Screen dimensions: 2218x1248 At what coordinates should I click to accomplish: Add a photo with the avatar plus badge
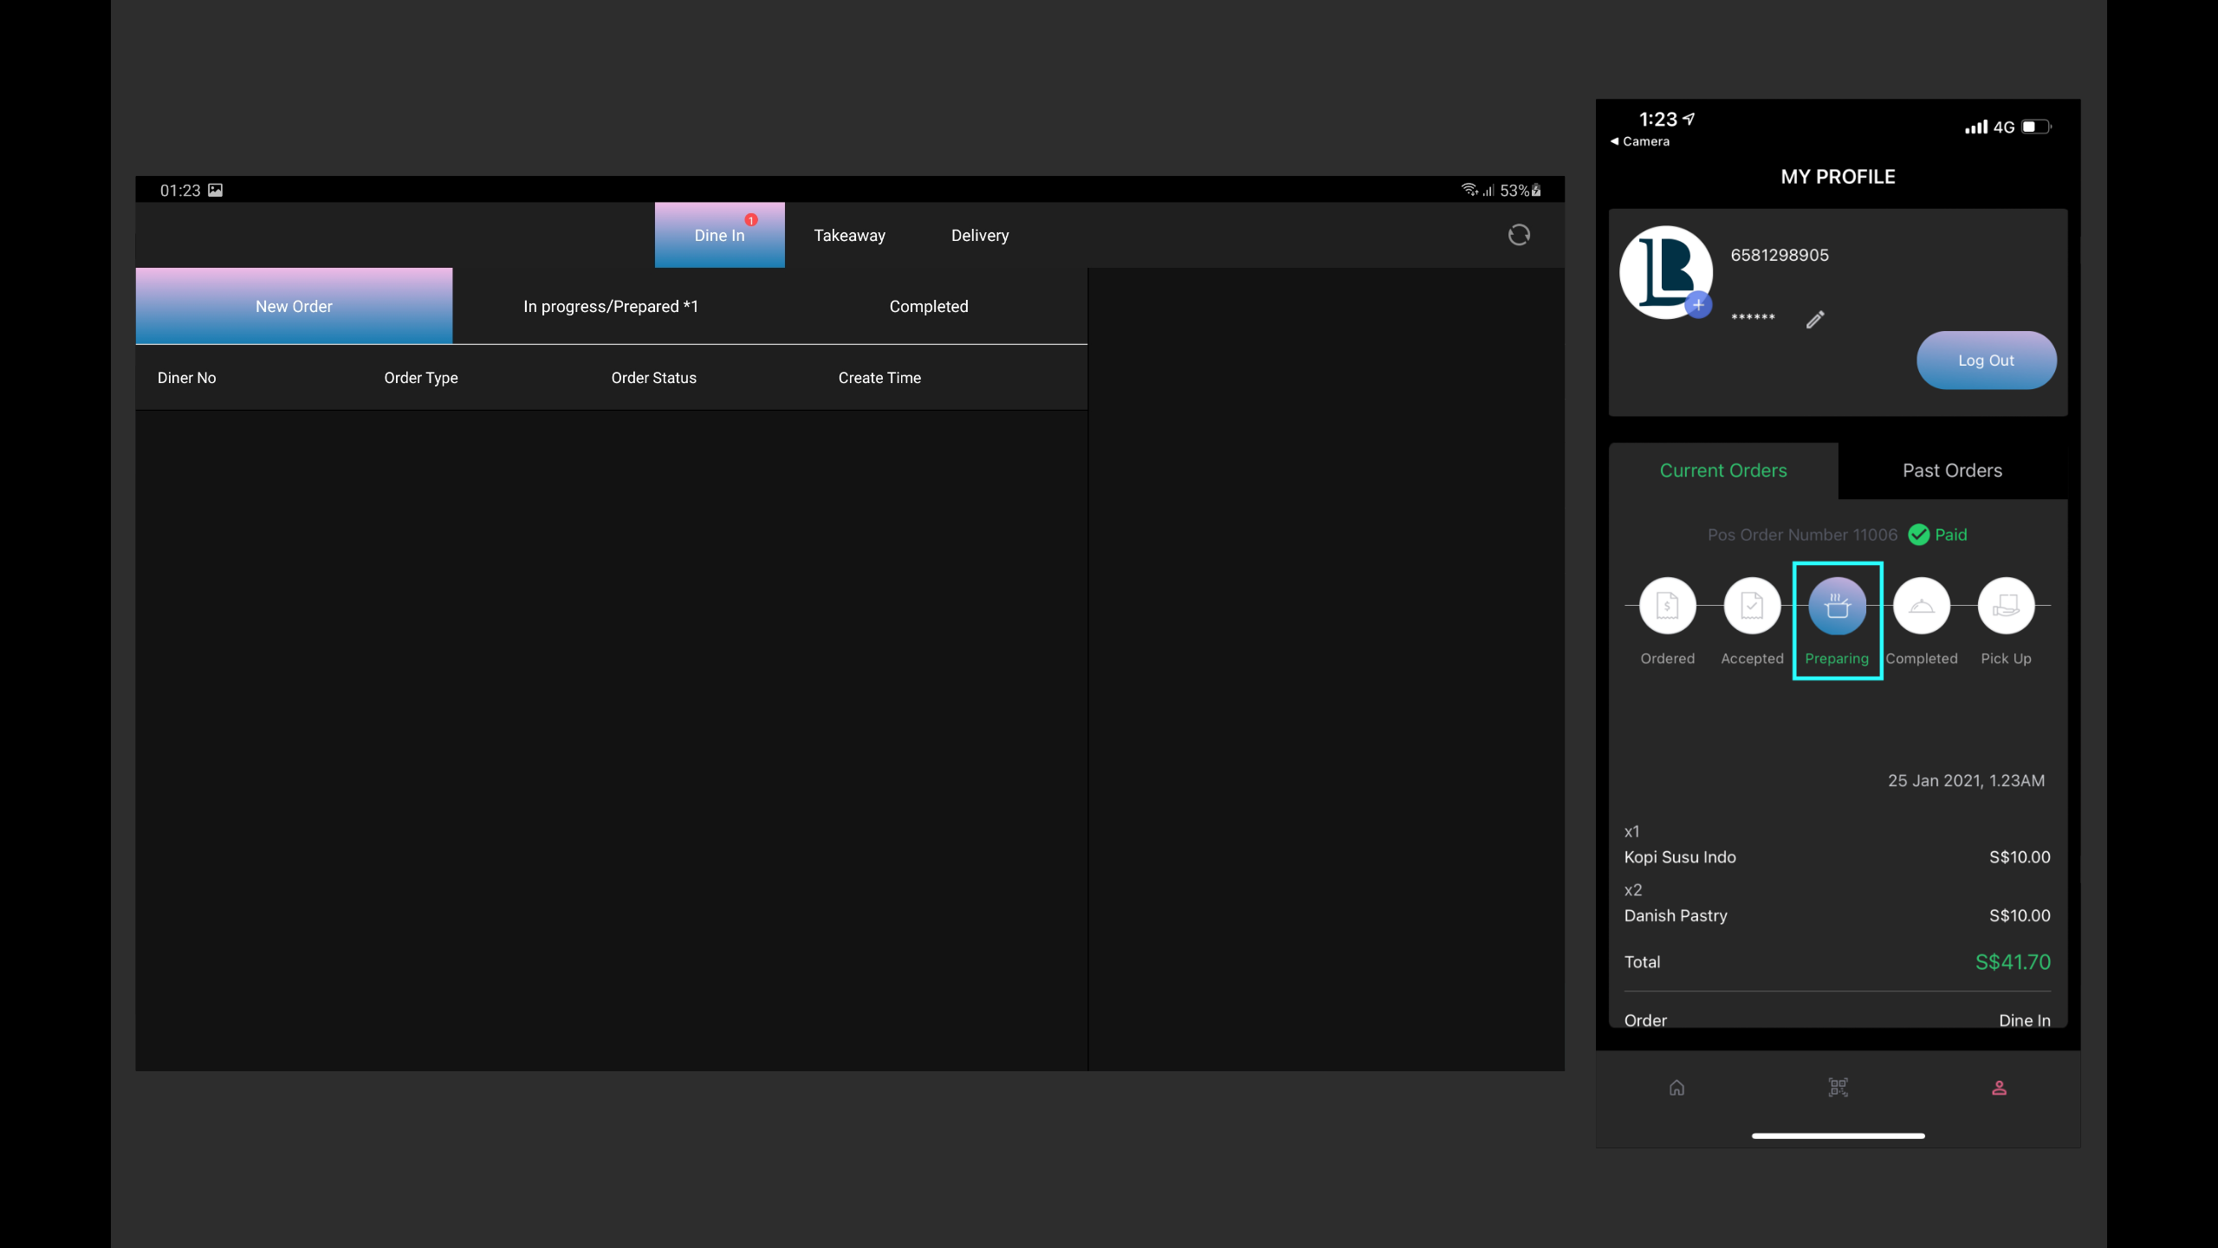click(1698, 305)
